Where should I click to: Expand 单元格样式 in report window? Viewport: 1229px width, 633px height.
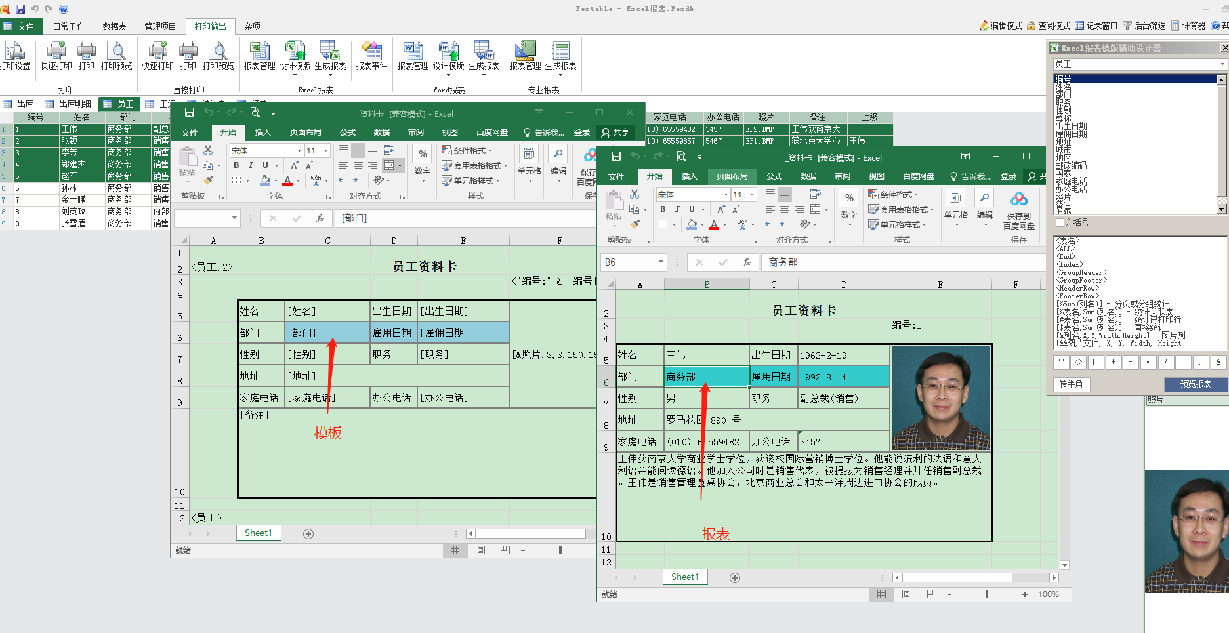[x=897, y=224]
